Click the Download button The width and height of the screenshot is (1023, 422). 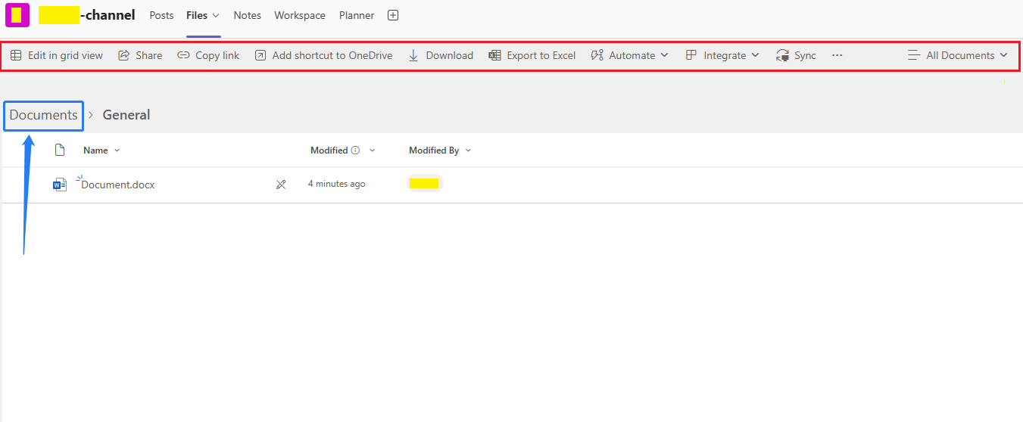pos(441,55)
